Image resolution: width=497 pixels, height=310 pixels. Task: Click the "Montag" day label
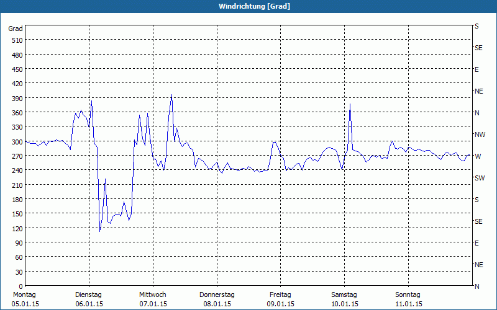pyautogui.click(x=24, y=295)
